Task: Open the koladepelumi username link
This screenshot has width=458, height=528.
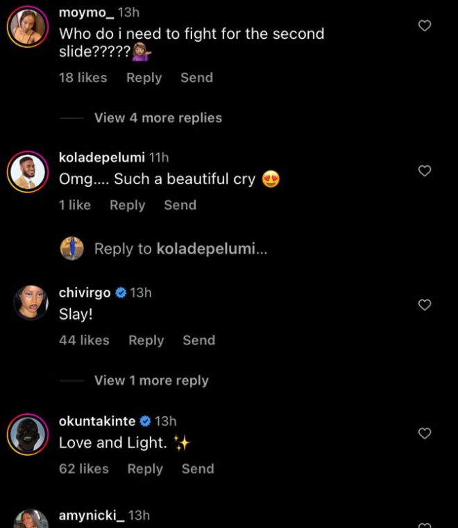Action: click(102, 158)
